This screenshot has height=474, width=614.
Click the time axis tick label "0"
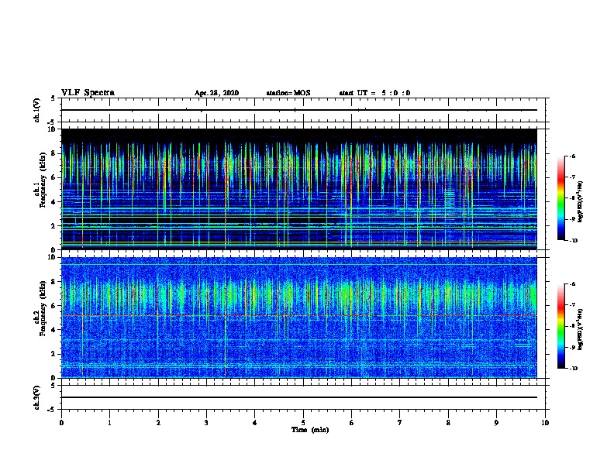pyautogui.click(x=61, y=423)
